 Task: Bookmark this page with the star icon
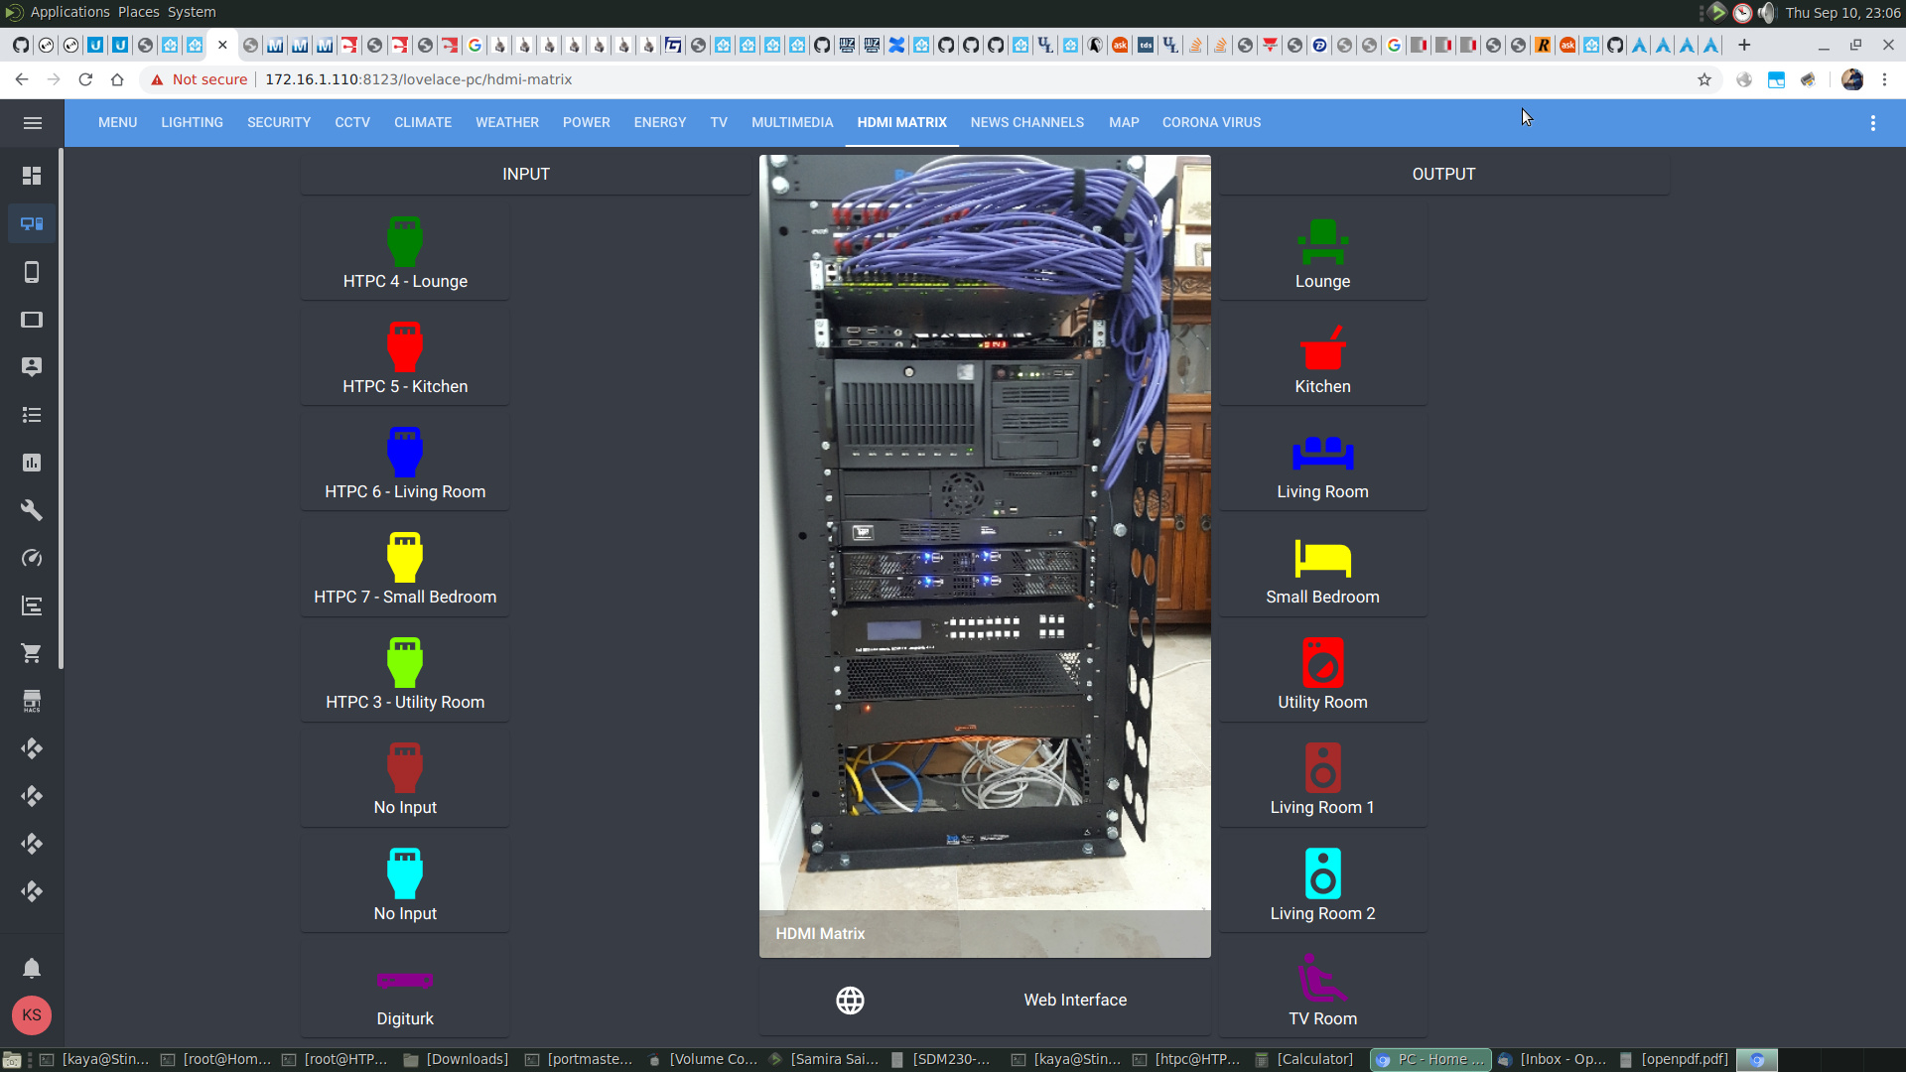tap(1704, 79)
